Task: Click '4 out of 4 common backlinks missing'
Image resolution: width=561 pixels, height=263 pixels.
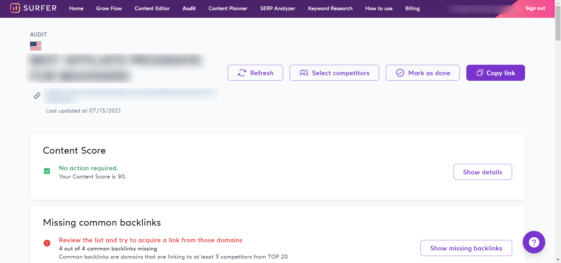Action: click(108, 248)
